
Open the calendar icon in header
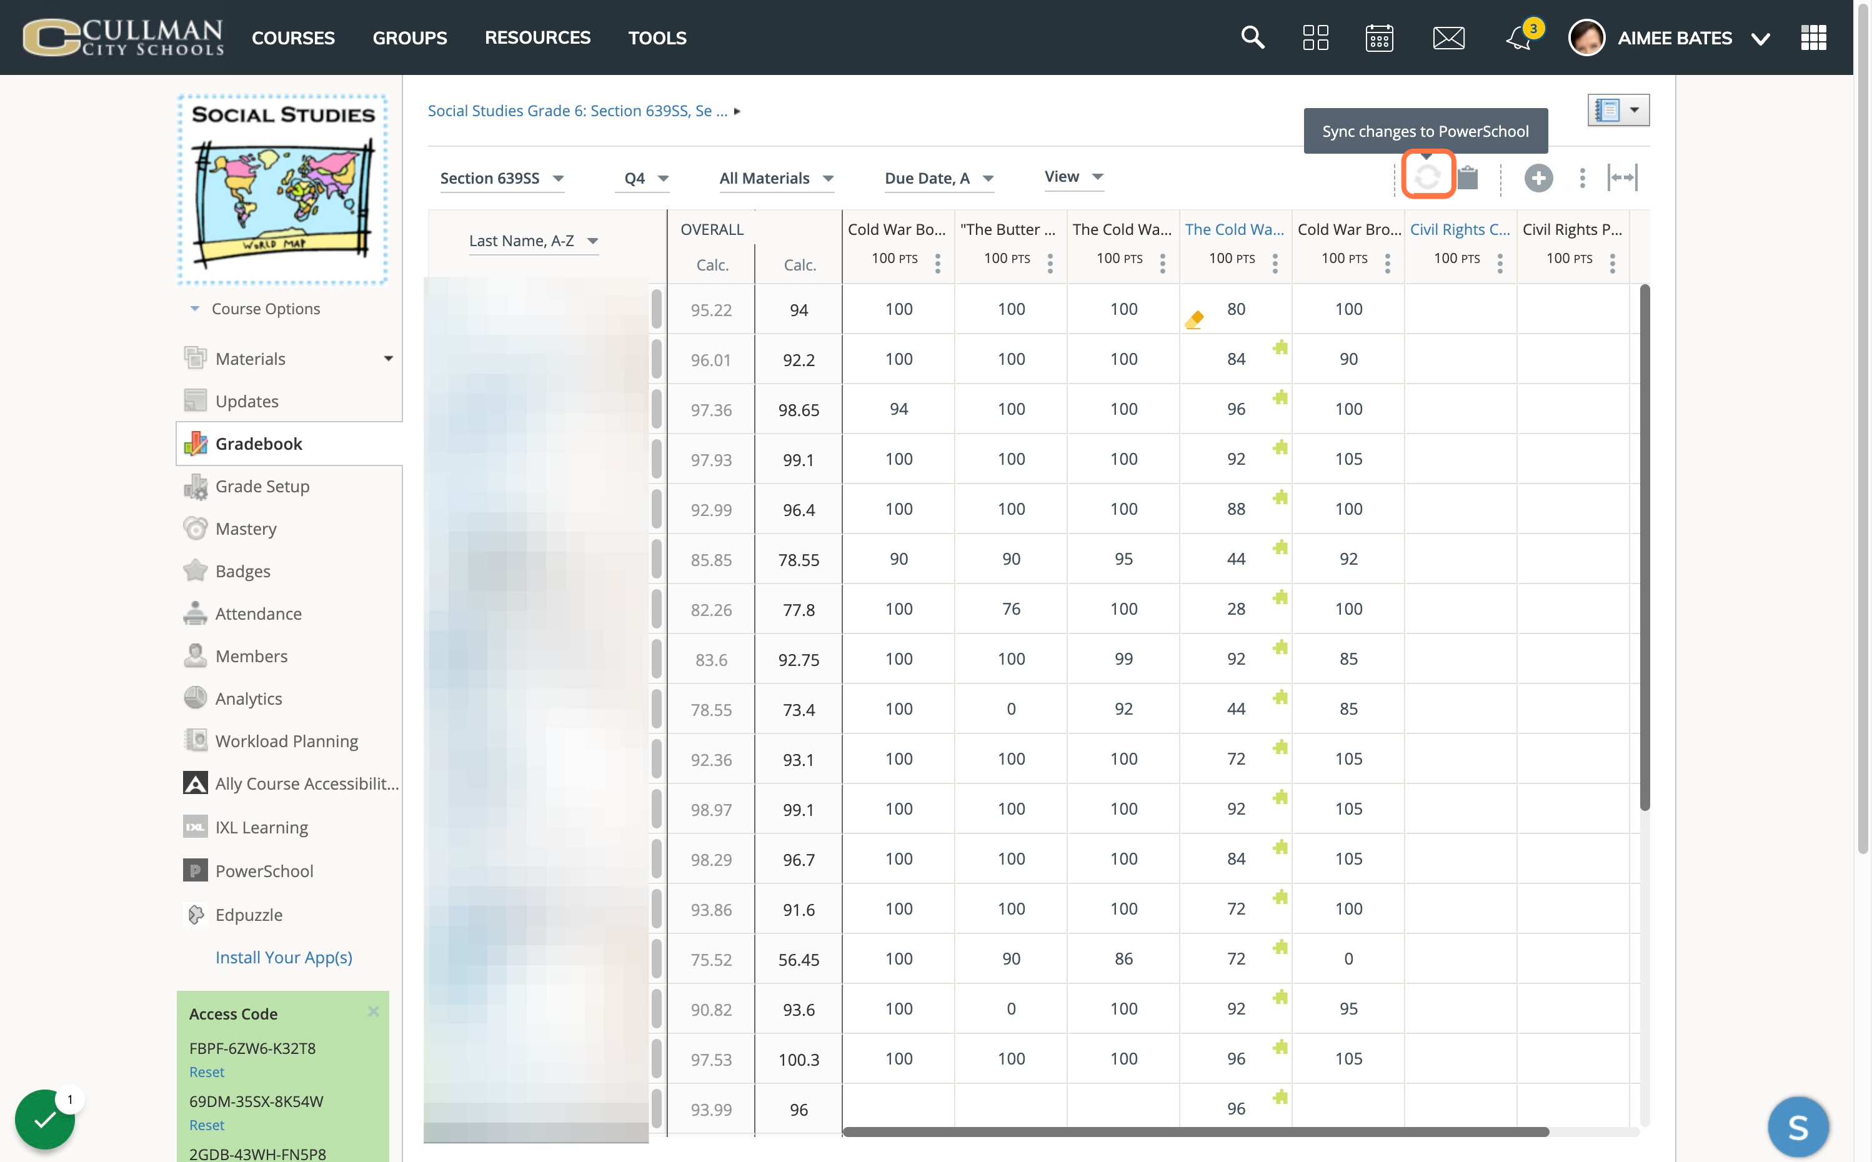(x=1380, y=37)
